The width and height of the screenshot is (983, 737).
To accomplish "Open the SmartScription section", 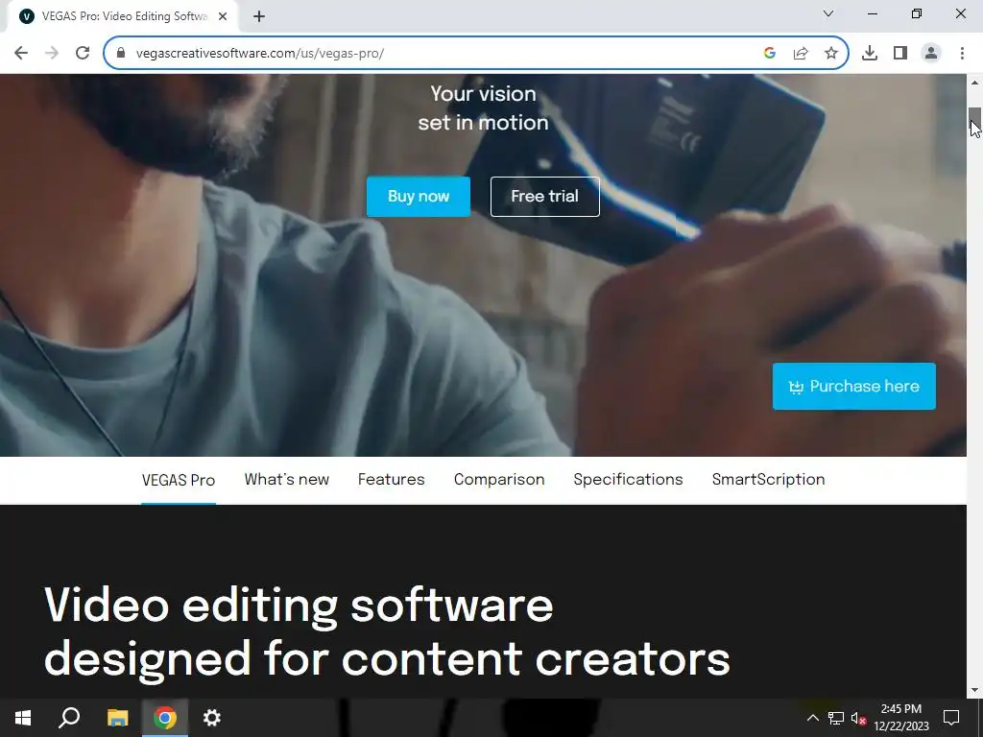I will point(768,480).
